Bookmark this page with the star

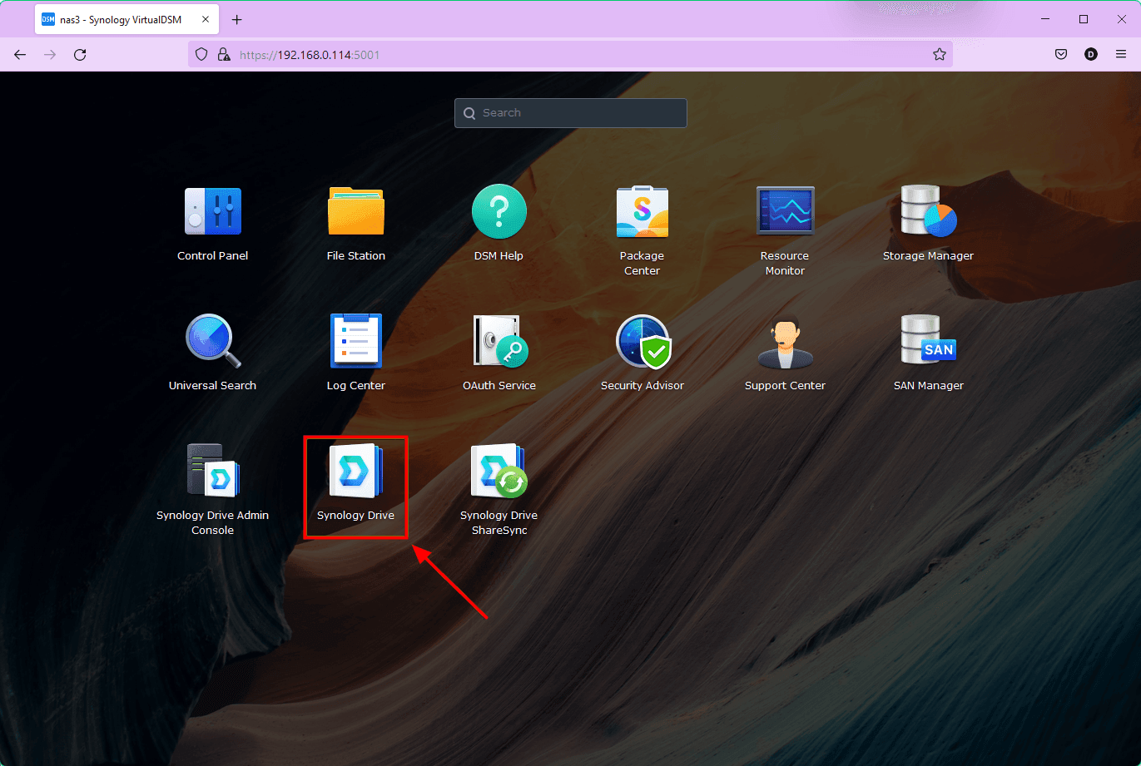click(x=939, y=54)
